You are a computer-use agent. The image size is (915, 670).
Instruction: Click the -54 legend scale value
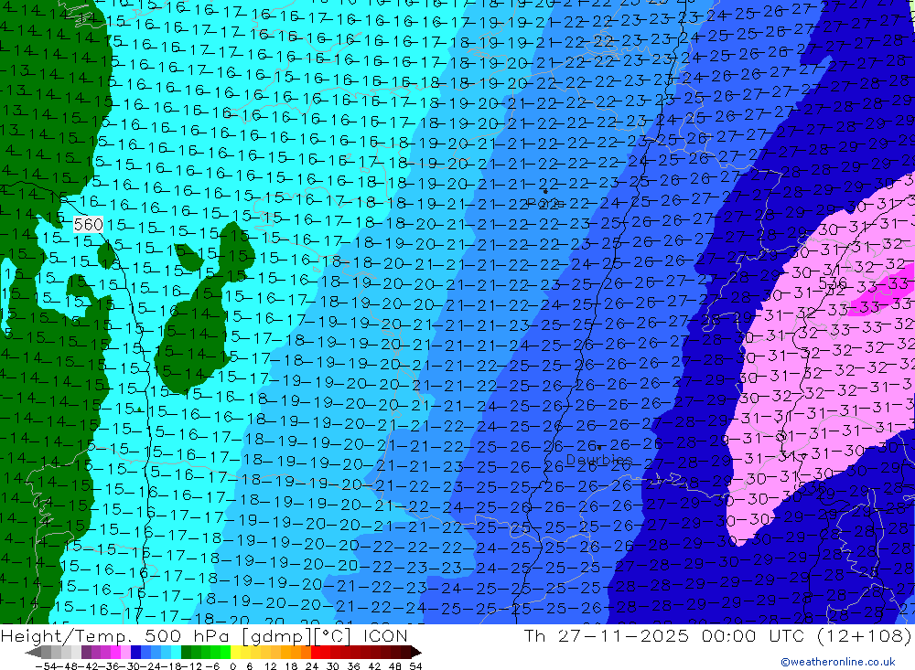[46, 666]
